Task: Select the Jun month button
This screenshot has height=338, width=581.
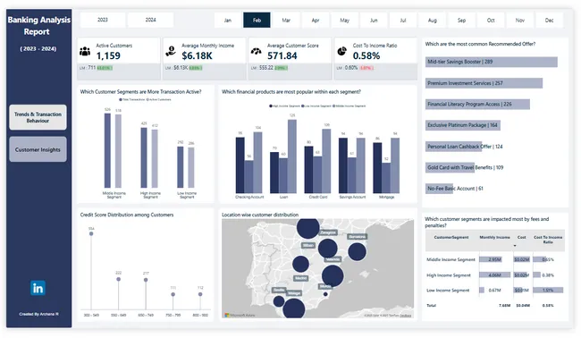Action: pos(374,20)
